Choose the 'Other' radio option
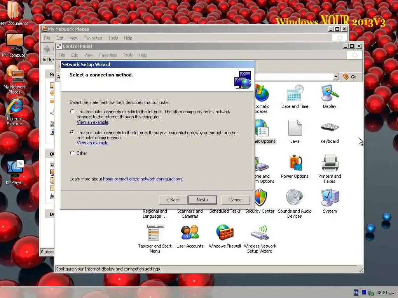The height and width of the screenshot is (298, 398). [x=72, y=153]
